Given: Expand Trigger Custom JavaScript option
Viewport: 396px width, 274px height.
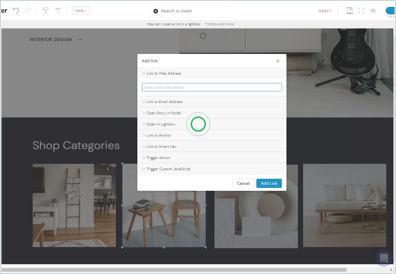Looking at the screenshot, I should click(212, 169).
